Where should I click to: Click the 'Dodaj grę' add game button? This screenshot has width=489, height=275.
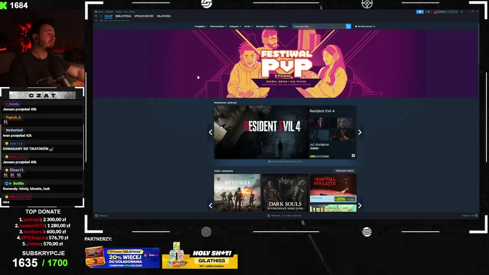coord(101,215)
